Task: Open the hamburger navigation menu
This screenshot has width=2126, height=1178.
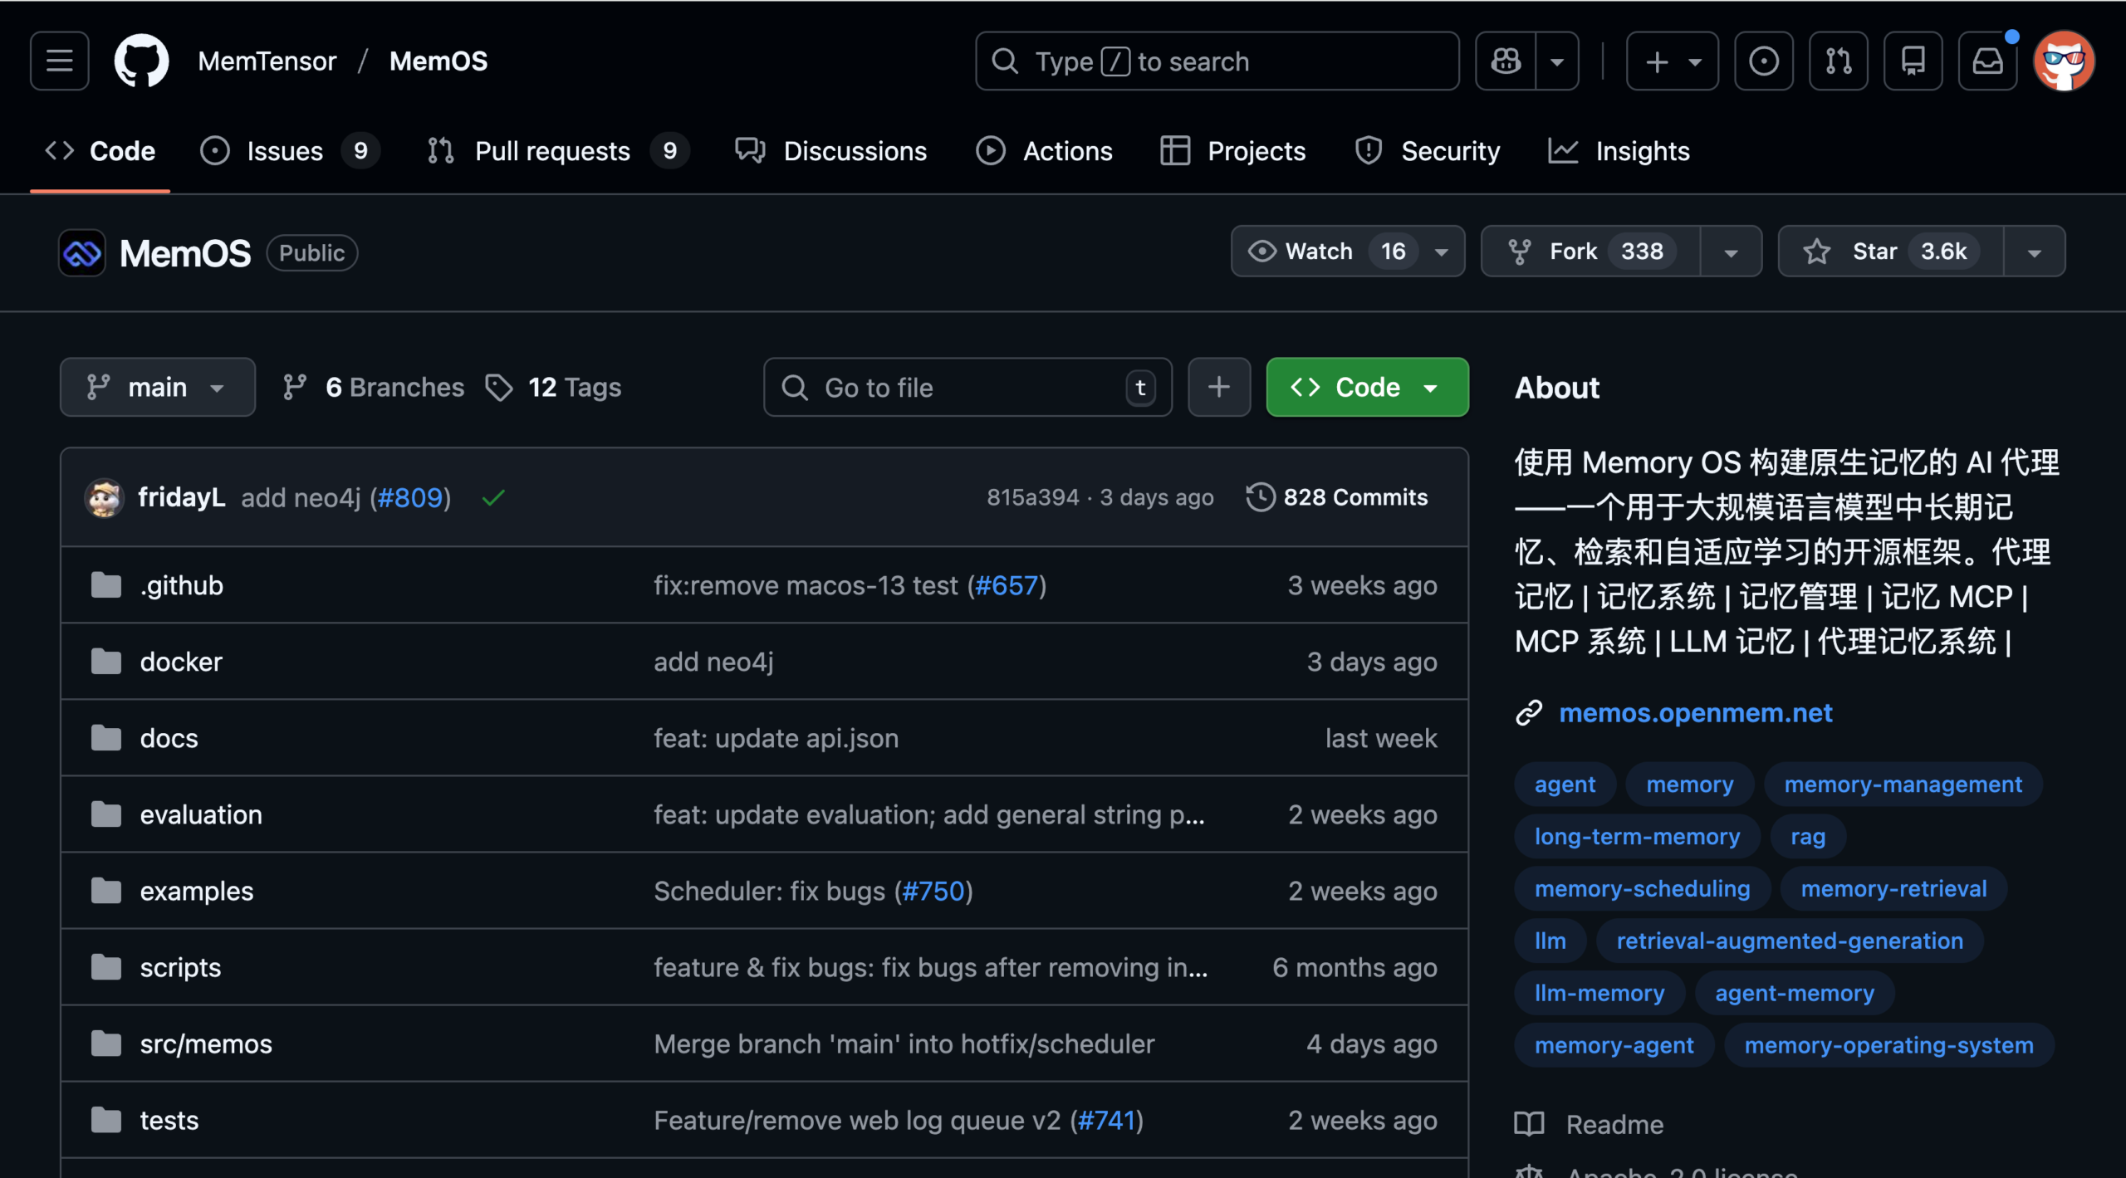Action: tap(59, 61)
